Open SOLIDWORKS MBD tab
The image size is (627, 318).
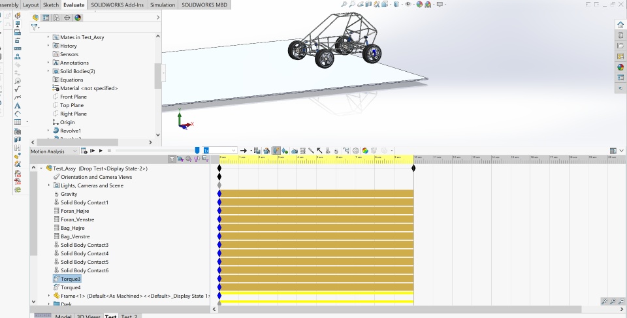pyautogui.click(x=204, y=5)
